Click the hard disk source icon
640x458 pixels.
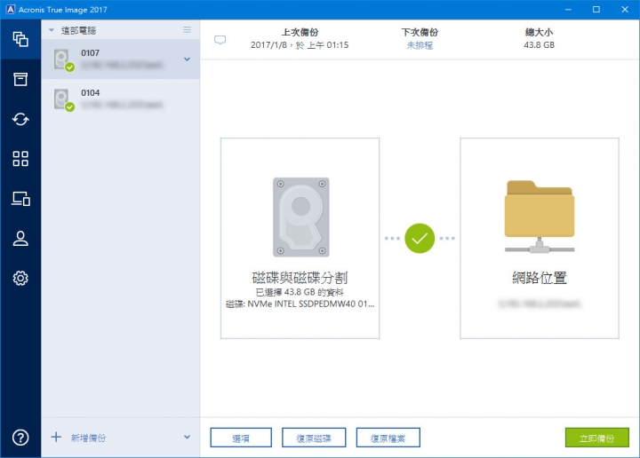pos(300,217)
